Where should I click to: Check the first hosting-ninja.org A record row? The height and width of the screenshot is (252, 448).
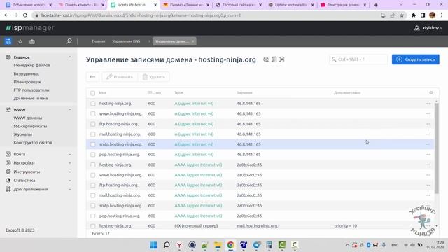point(93,104)
